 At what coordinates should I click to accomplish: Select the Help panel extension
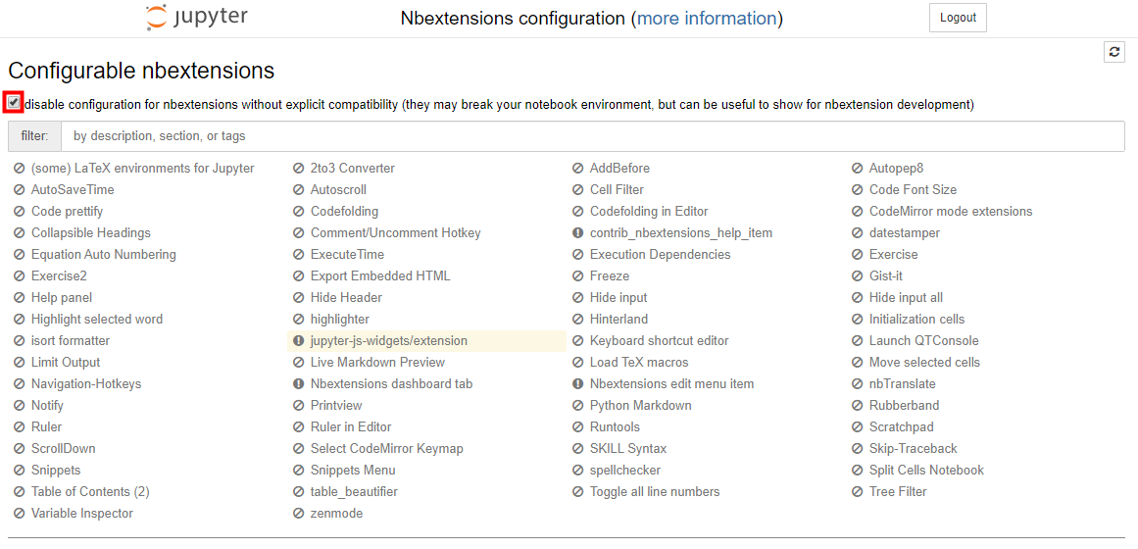click(x=62, y=298)
